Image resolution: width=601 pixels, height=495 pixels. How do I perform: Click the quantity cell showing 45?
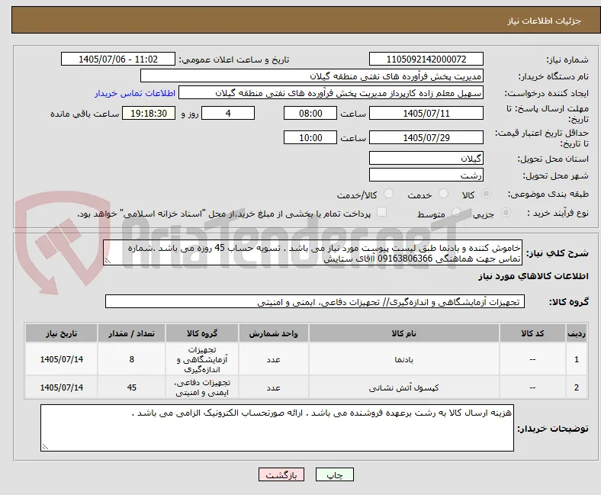pyautogui.click(x=131, y=387)
